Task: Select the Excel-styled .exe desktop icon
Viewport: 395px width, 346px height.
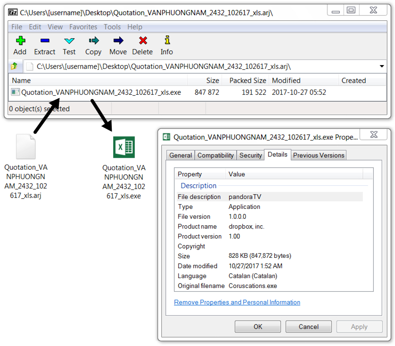Action: [123, 147]
